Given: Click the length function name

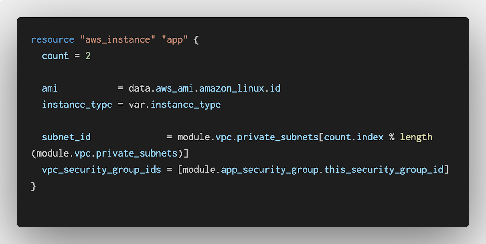Looking at the screenshot, I should pos(416,137).
